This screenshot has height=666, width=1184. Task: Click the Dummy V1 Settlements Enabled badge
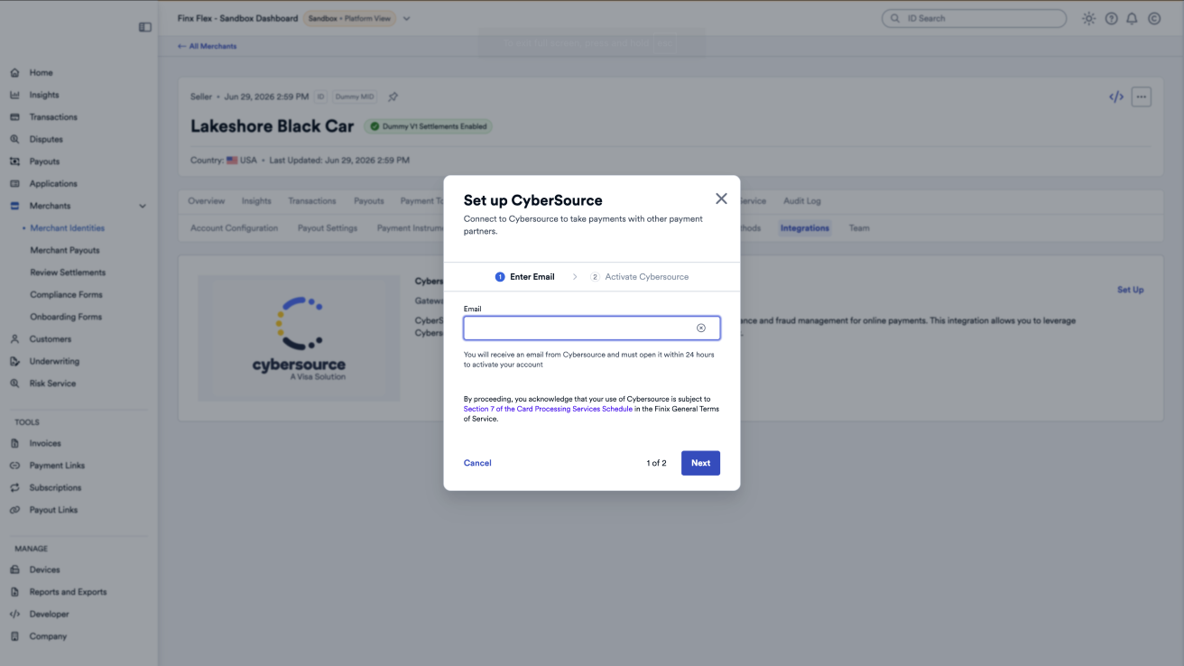[429, 126]
